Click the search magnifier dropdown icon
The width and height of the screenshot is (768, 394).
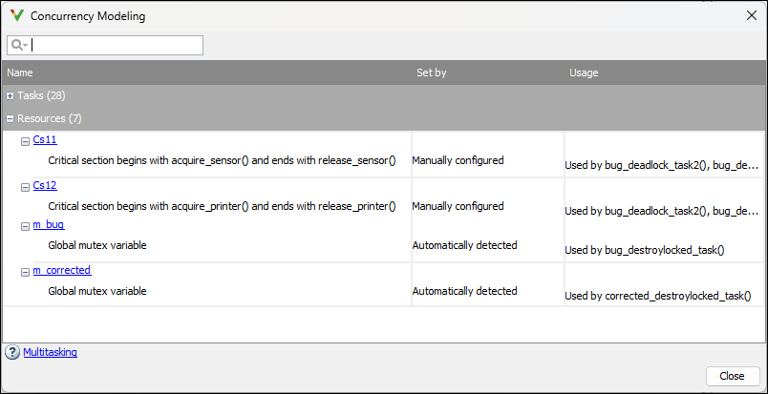pos(19,45)
